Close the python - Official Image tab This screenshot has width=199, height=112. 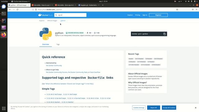click(29, 5)
